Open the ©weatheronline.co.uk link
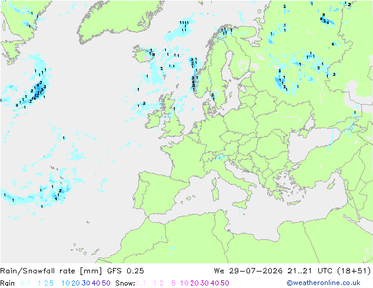Screen dimensions: 373x288 coord(324,283)
